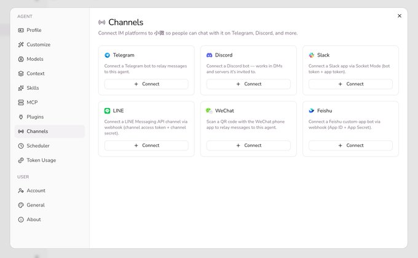Click the Slack logo icon

coord(312,55)
